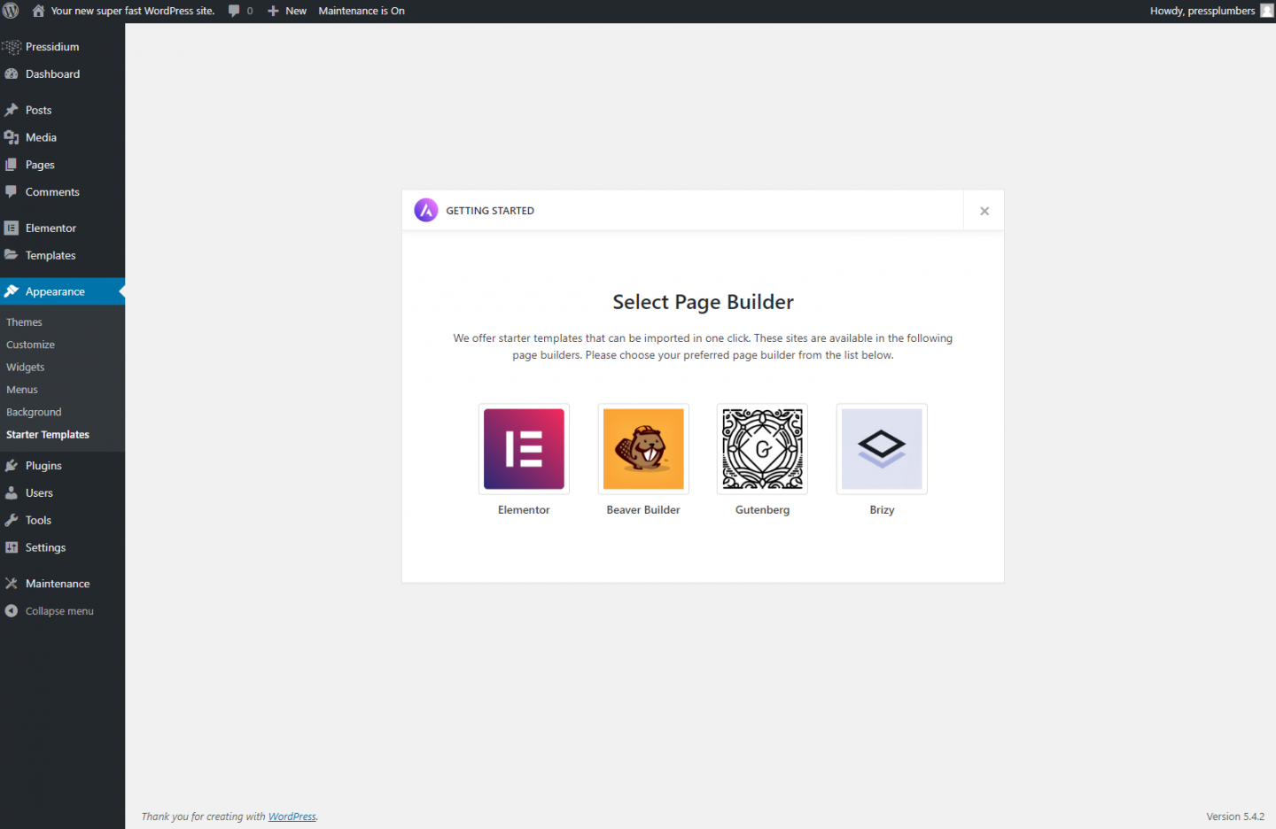Click the Dashboard gauge icon
This screenshot has height=829, width=1276.
tap(12, 74)
